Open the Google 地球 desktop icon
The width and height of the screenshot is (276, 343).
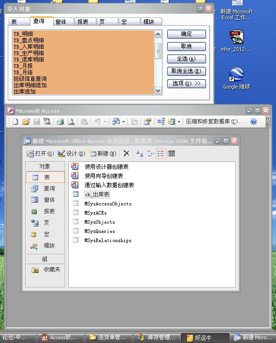point(236,78)
